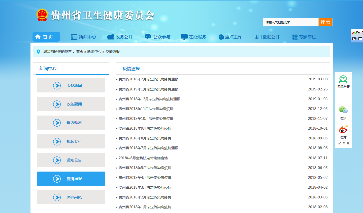Open the 2018年6月全省法定传染病疫情 article
Viewport: 363px width, 213px height.
143,158
